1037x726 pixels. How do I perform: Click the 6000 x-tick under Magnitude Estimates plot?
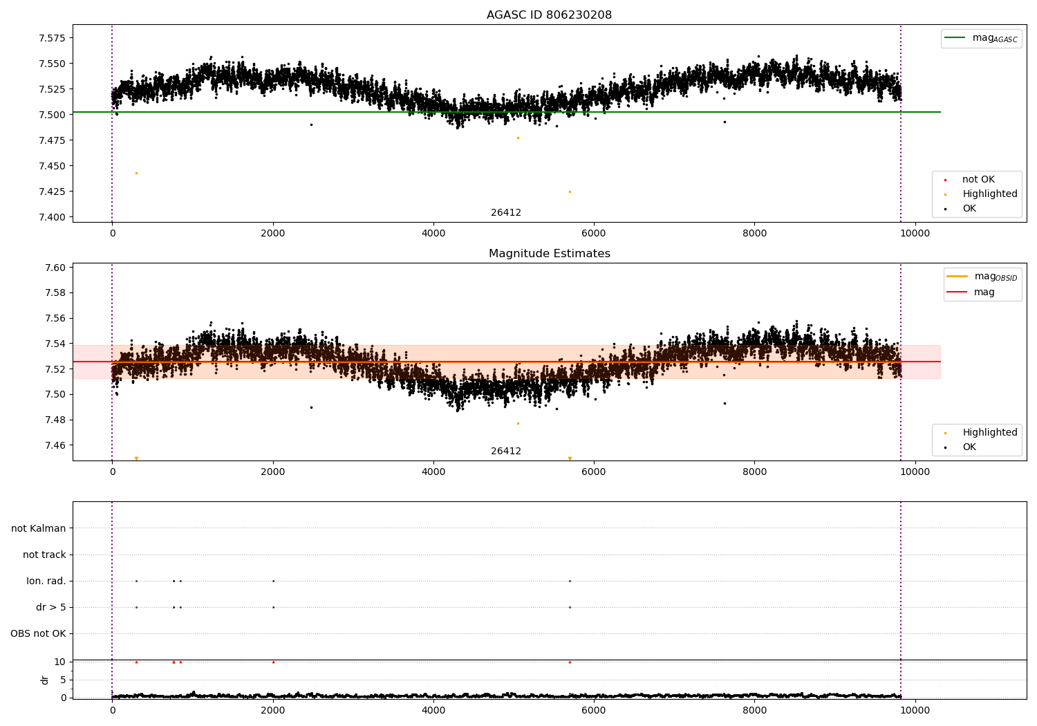tap(594, 472)
